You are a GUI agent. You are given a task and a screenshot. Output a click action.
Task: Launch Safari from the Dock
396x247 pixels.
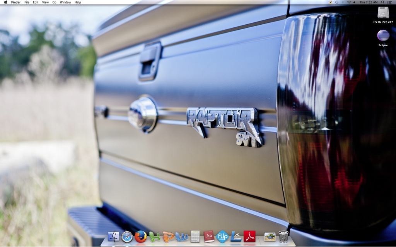127,237
